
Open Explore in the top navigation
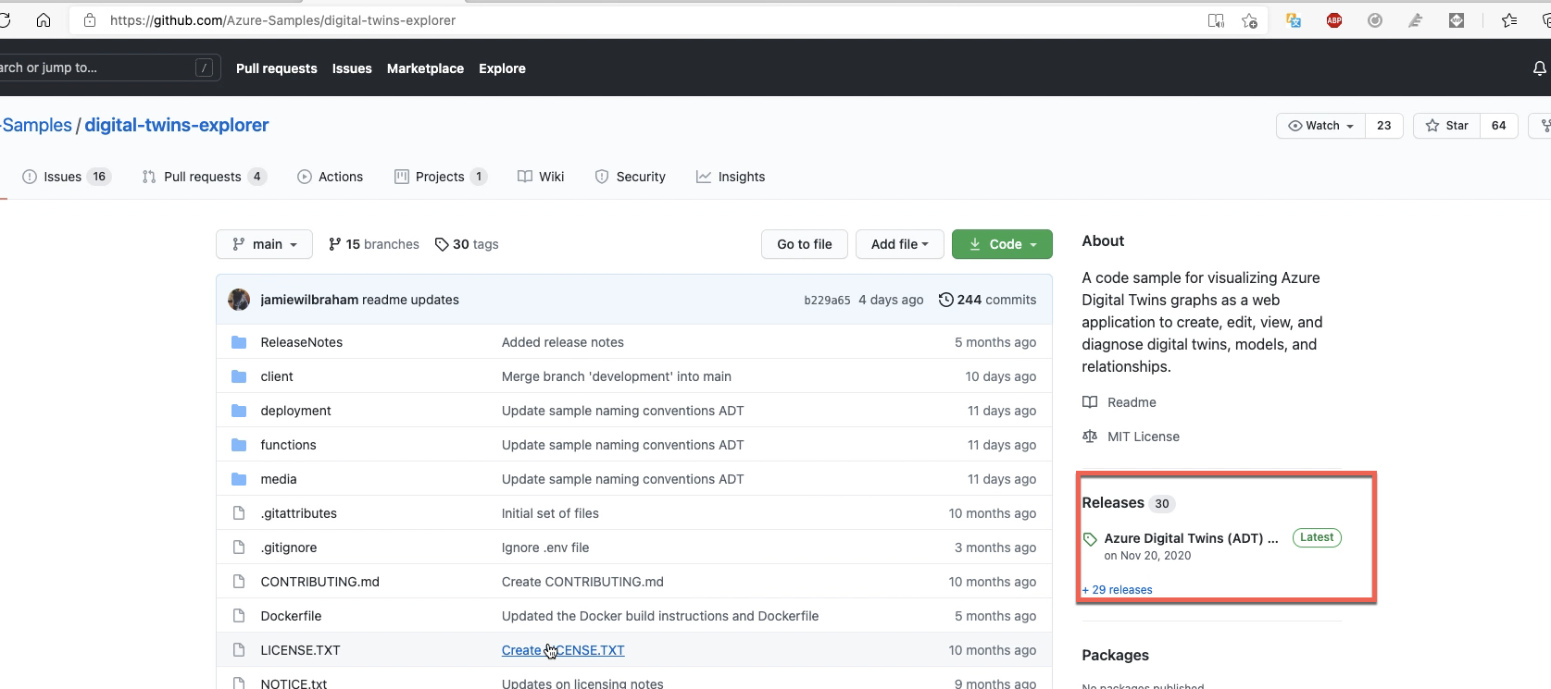coord(502,68)
